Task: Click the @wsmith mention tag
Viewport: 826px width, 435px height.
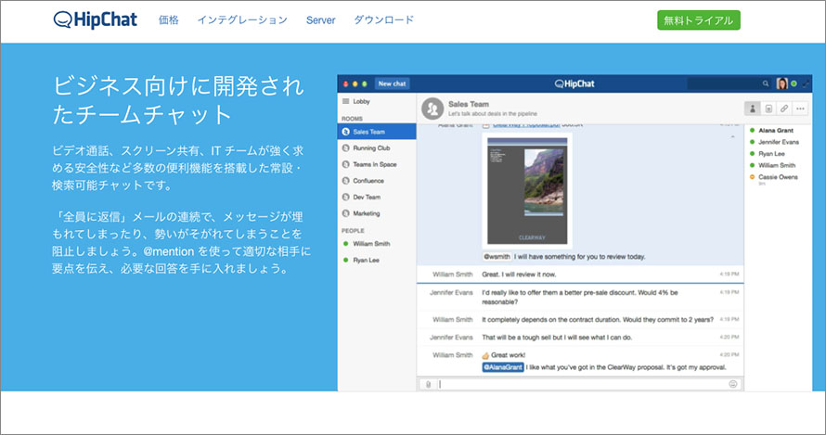Action: click(497, 257)
